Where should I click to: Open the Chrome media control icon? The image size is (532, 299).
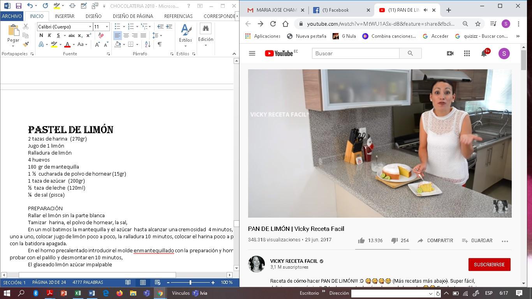click(493, 24)
